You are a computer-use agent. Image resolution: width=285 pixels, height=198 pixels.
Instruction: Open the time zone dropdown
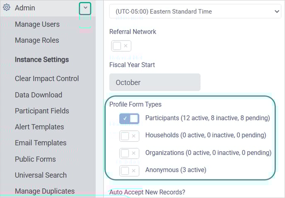click(x=195, y=12)
